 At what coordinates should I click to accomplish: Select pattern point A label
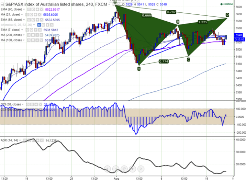(x=139, y=69)
